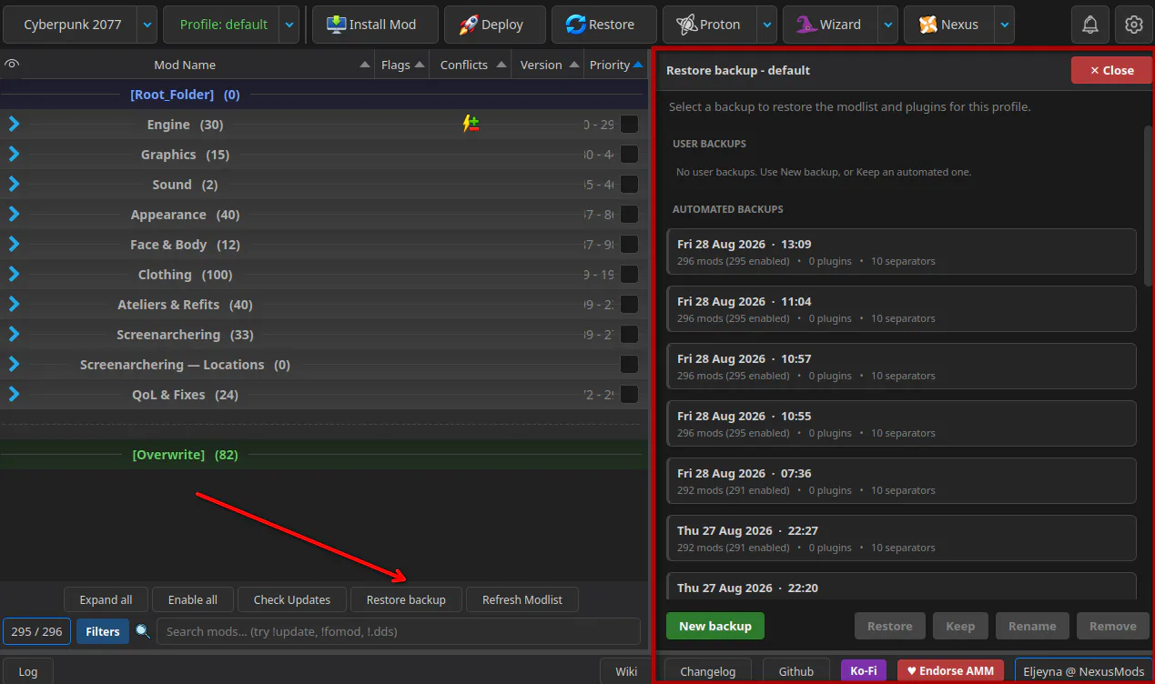Expand the Graphics separator
This screenshot has width=1155, height=684.
[x=14, y=155]
